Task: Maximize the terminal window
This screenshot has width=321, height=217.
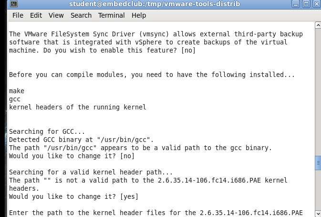Action: click(306, 4)
